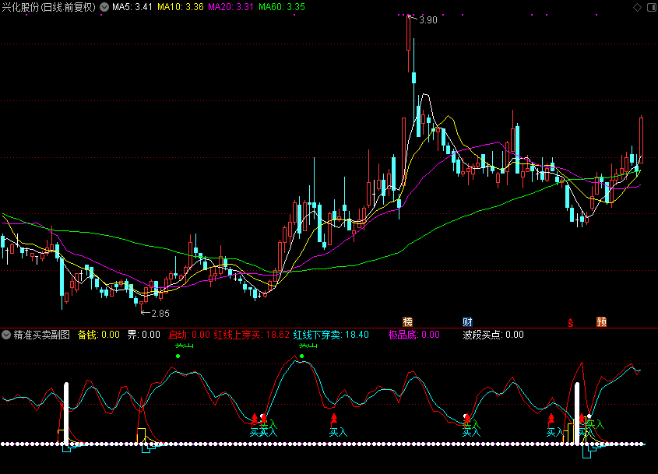This screenshot has height=474, width=658.
Task: Click the red $ dividend marker
Action: (x=570, y=321)
